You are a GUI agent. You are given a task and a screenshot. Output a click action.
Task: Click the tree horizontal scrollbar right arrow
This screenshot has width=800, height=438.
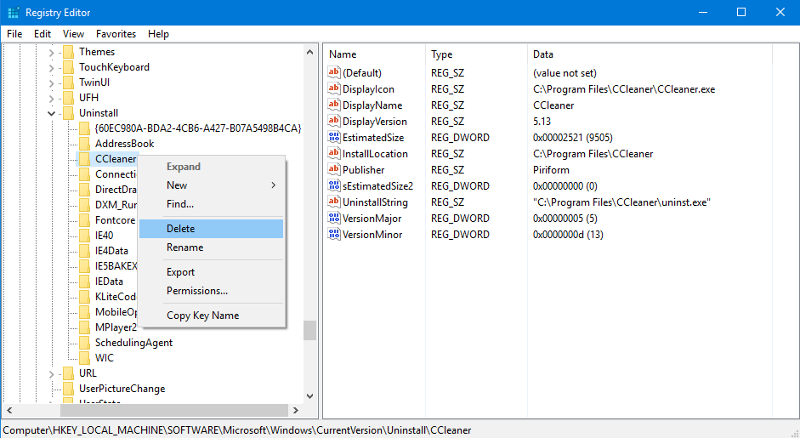coord(296,410)
